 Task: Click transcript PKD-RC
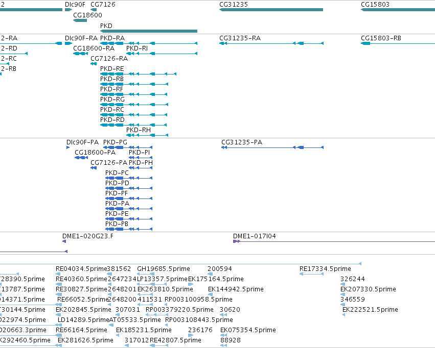pos(134,115)
